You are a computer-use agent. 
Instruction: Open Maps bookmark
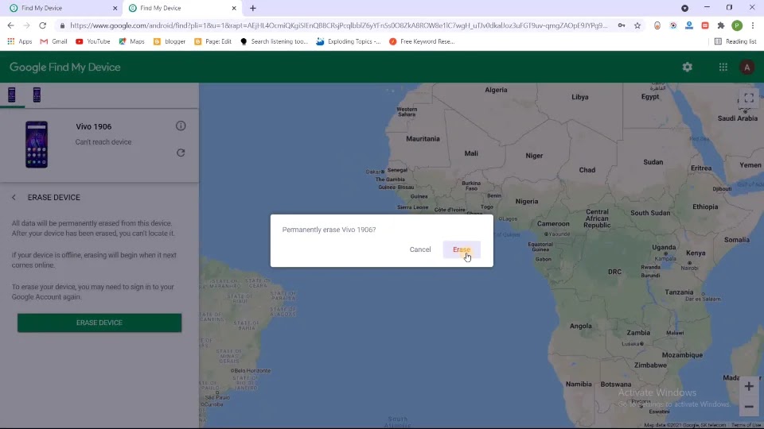point(131,41)
